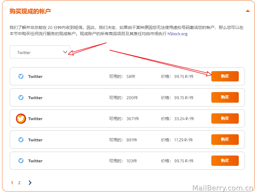Click the gold Twitter icon in 3671件 row
This screenshot has width=255, height=193.
click(21, 119)
